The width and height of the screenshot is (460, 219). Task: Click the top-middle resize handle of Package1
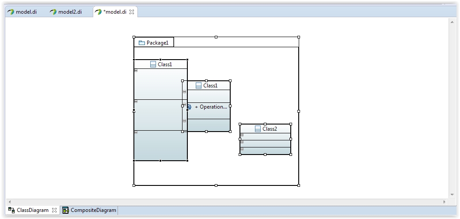tap(216, 37)
